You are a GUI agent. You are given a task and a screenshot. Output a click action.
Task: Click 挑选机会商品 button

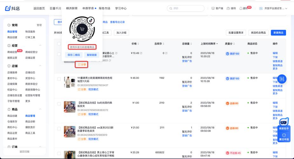click(x=258, y=33)
